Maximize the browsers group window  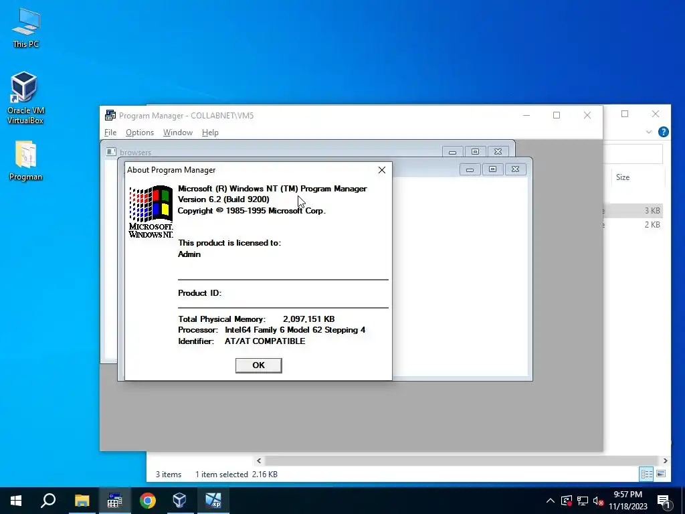476,152
